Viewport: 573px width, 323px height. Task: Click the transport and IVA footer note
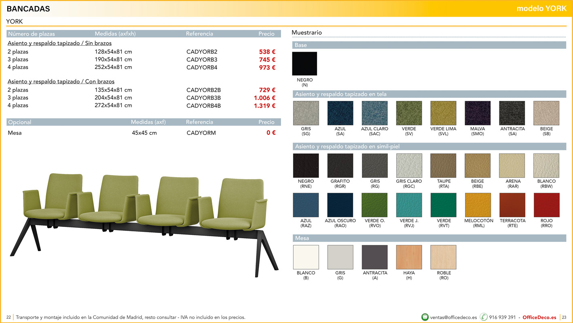(x=131, y=317)
